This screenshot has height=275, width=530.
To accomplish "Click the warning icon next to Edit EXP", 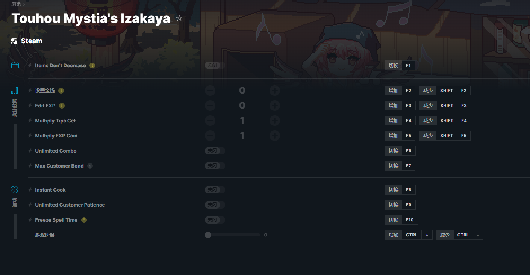I will pos(62,106).
